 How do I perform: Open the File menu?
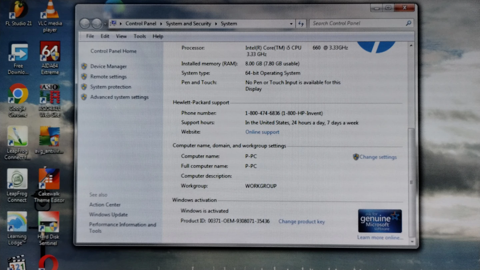point(90,36)
